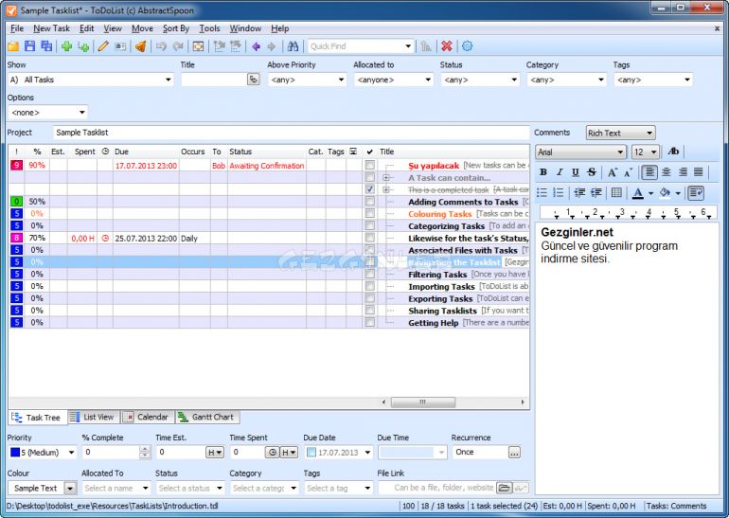Tick checkbox for Exporting Tasks

[x=369, y=298]
